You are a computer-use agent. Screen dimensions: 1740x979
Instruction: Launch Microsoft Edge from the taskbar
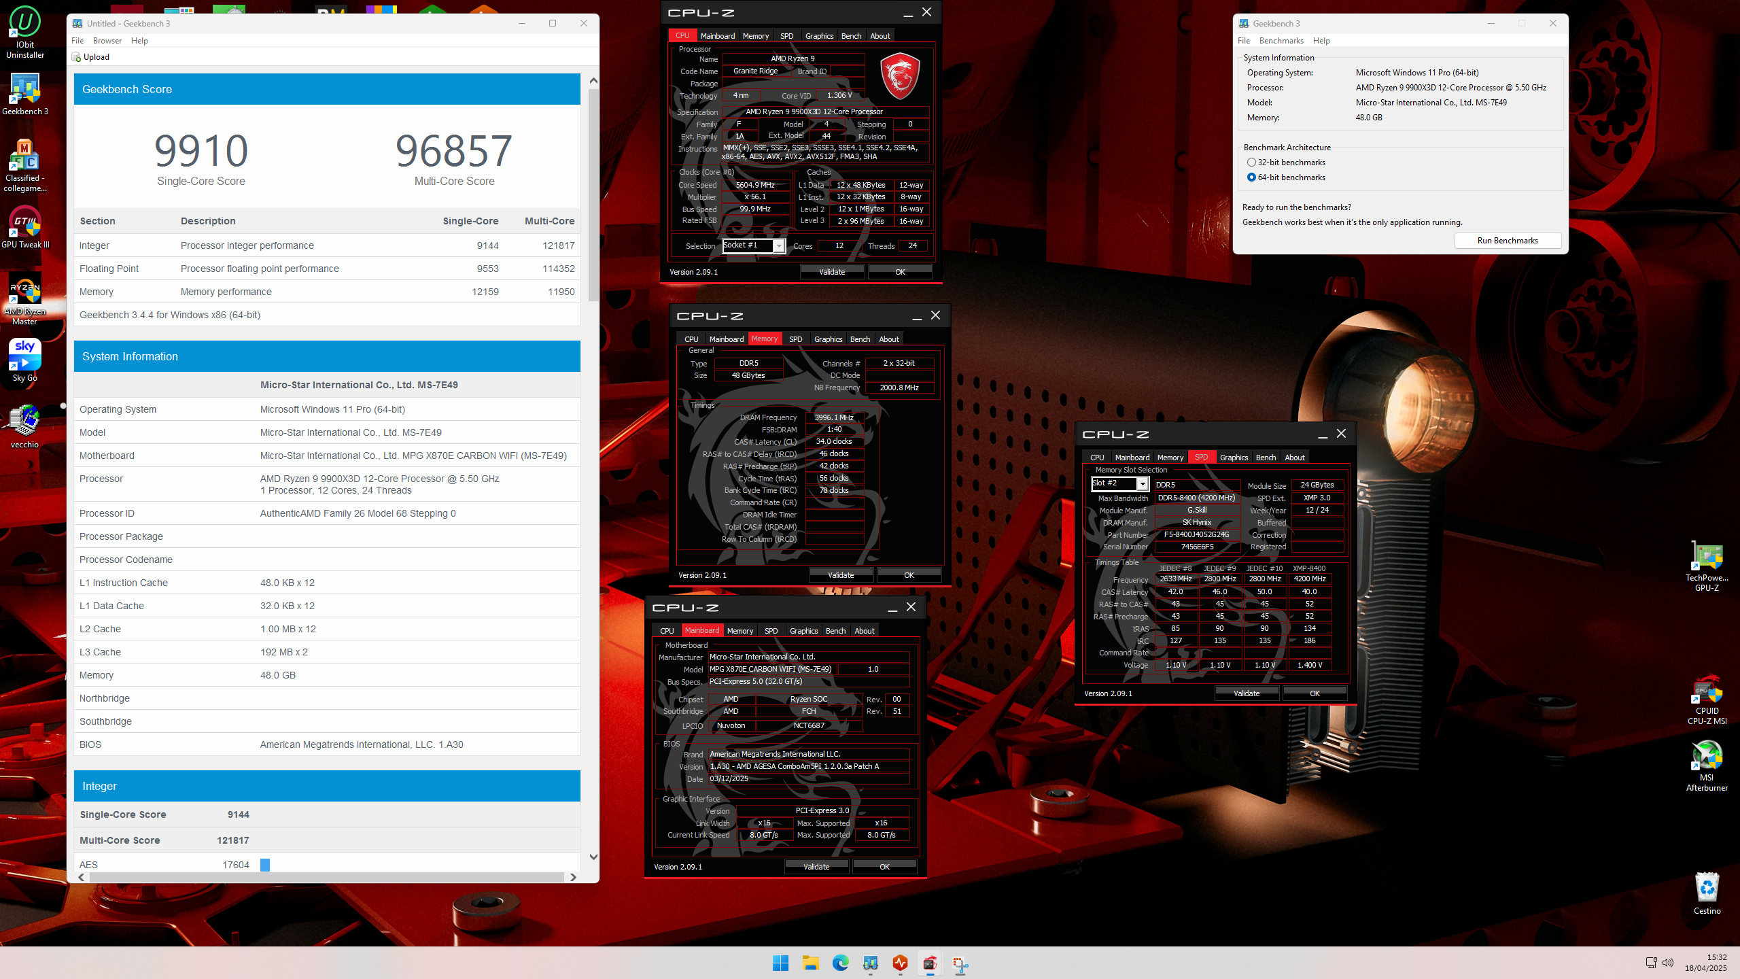click(840, 963)
